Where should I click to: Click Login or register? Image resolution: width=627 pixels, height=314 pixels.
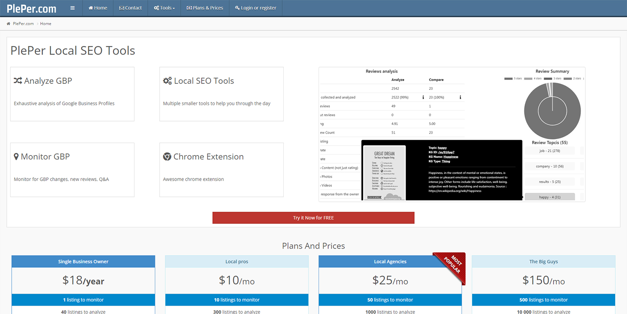tap(256, 8)
